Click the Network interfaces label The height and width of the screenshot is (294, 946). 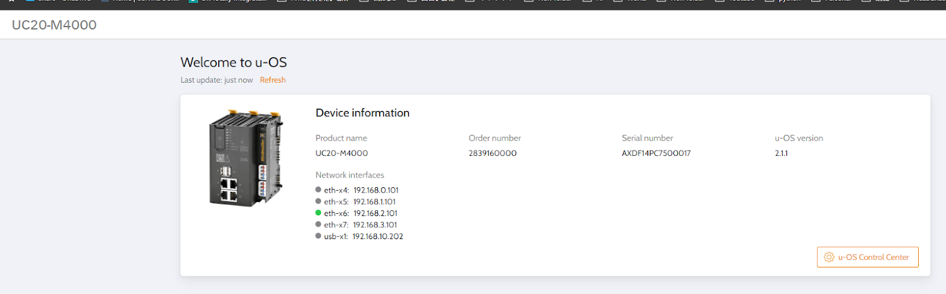point(349,175)
